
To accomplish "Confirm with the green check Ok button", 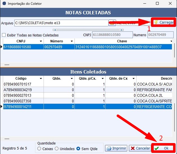I will (163, 148).
